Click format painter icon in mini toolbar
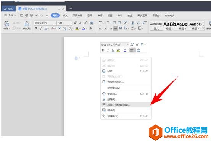Viewport: 211px width, 143px height. [139, 50]
